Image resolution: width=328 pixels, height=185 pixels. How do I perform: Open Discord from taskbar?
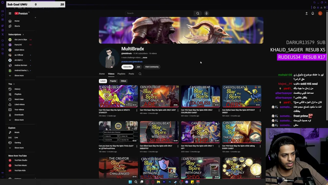[x=187, y=182]
